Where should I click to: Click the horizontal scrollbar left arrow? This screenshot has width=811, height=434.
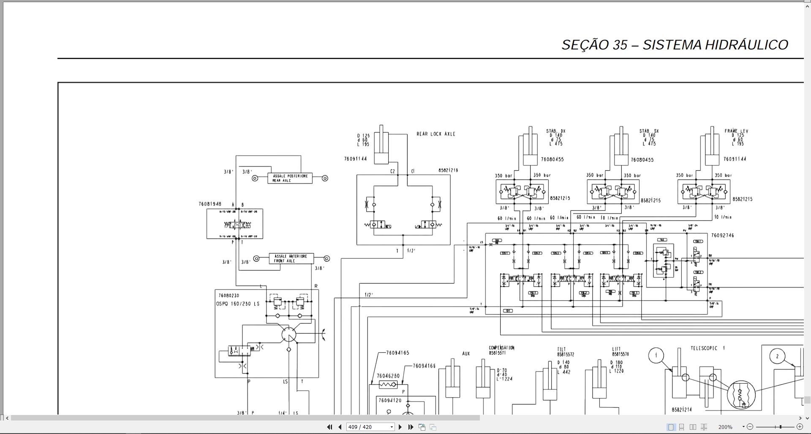[7, 418]
